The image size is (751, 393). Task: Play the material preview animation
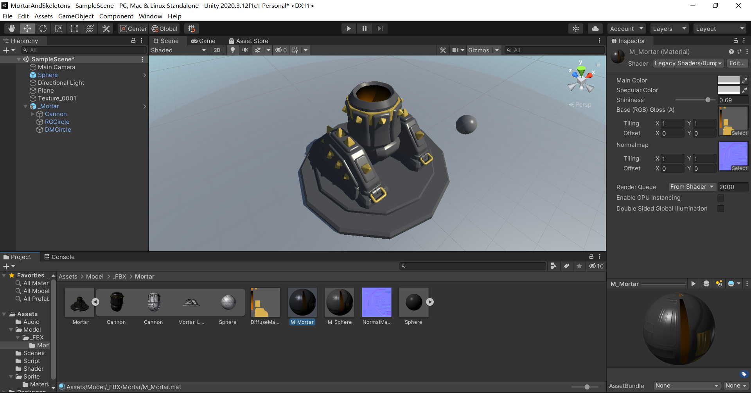click(x=693, y=284)
